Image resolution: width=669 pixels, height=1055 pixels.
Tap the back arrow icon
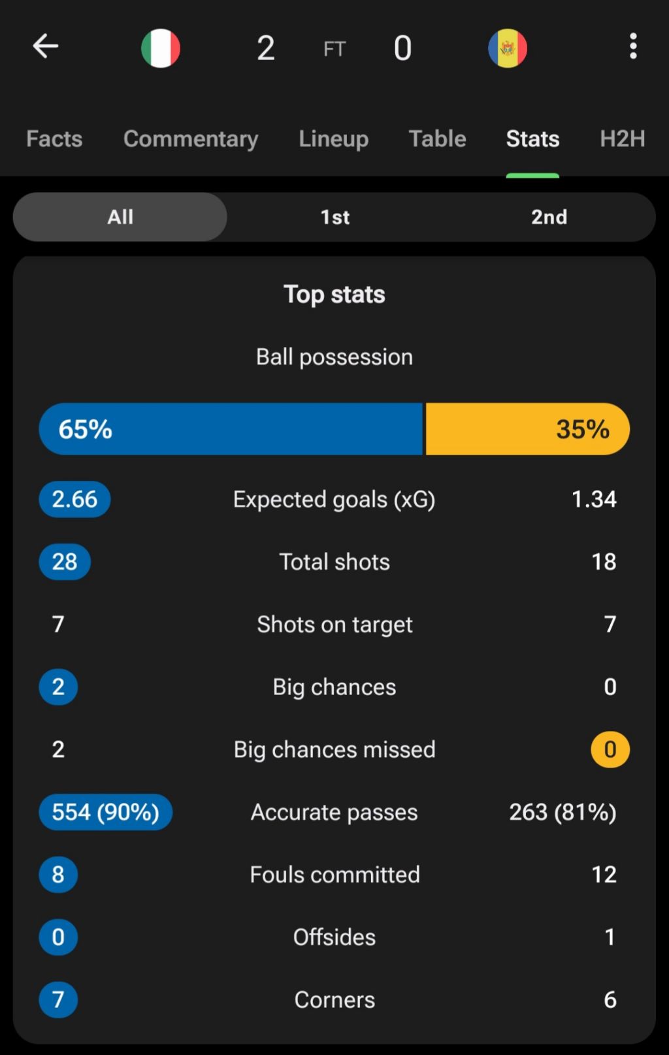46,46
